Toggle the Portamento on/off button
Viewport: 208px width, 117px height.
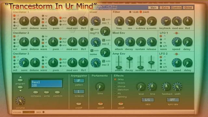100,104
